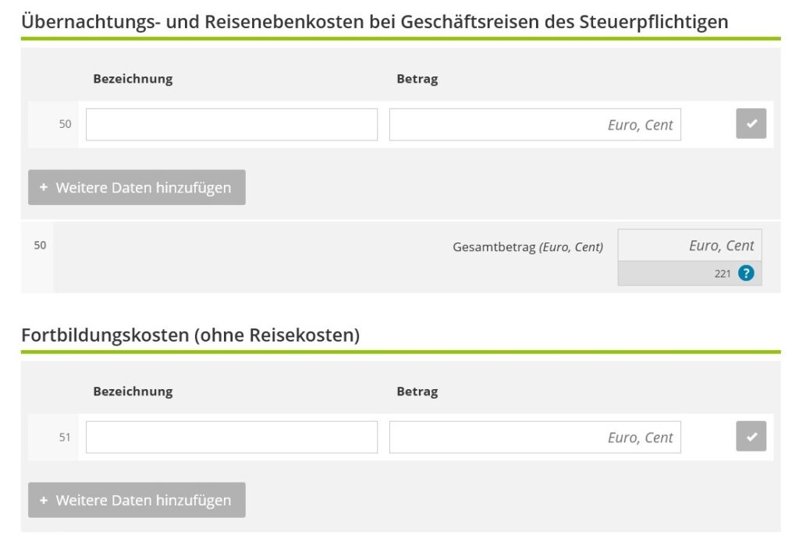
Task: Confirm row 51 with the checkmark icon
Action: coord(751,437)
